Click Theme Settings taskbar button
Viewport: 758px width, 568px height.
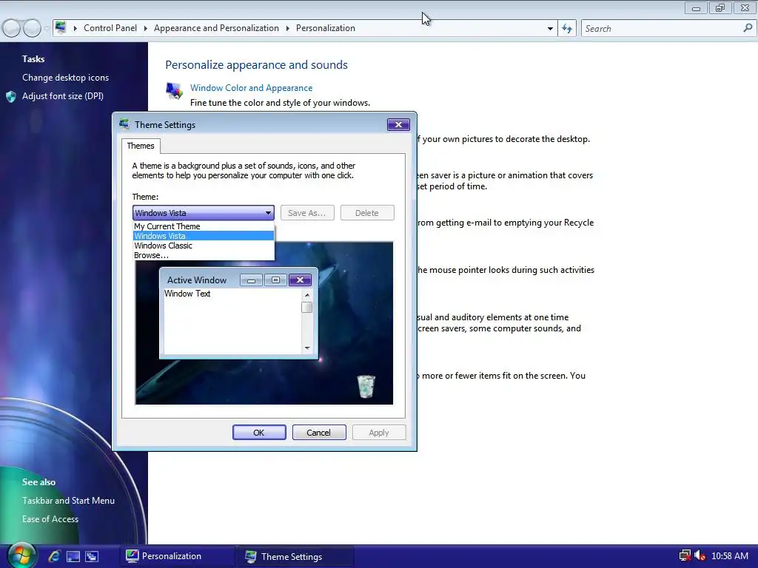tap(297, 556)
